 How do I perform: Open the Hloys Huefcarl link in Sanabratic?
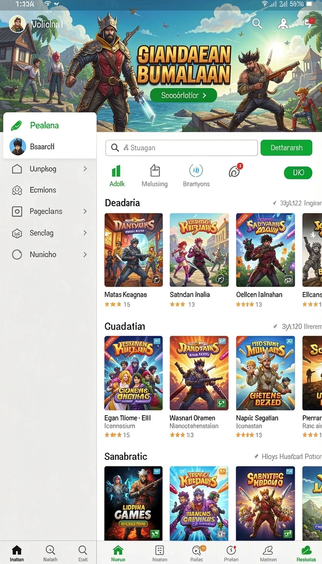pos(288,457)
